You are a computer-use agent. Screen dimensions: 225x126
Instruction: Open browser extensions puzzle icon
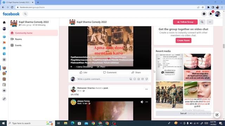[208, 7]
